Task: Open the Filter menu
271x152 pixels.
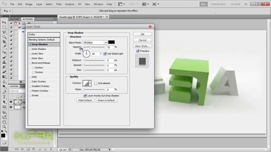Action: point(59,4)
